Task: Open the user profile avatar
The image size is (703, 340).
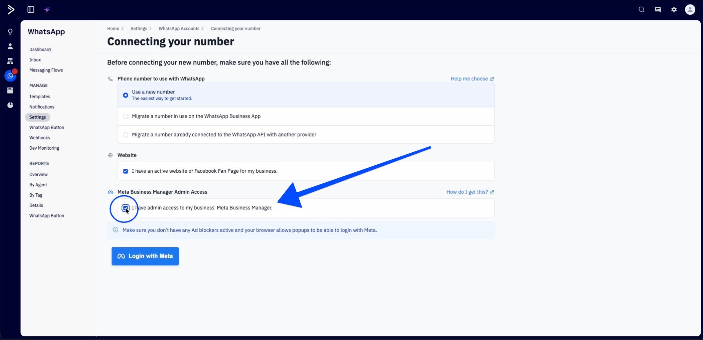Action: 690,10
